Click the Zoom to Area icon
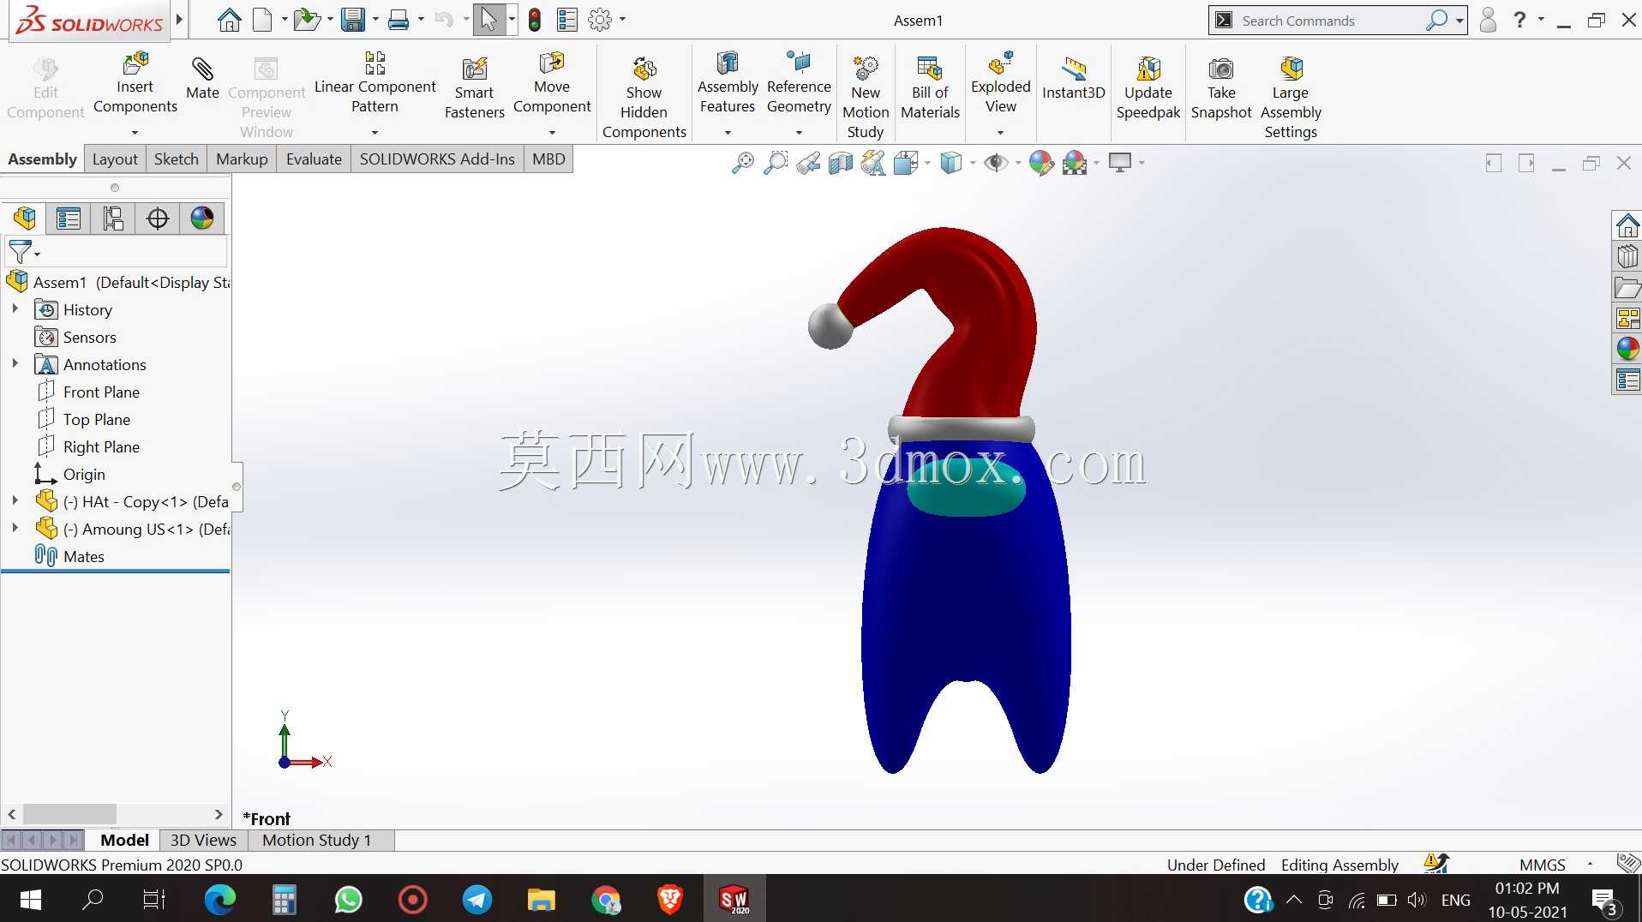This screenshot has height=922, width=1642. coord(775,162)
